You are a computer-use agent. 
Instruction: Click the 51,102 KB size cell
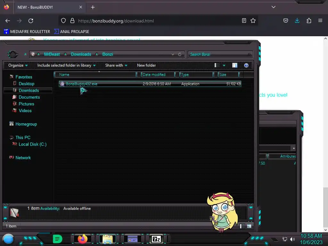click(234, 84)
